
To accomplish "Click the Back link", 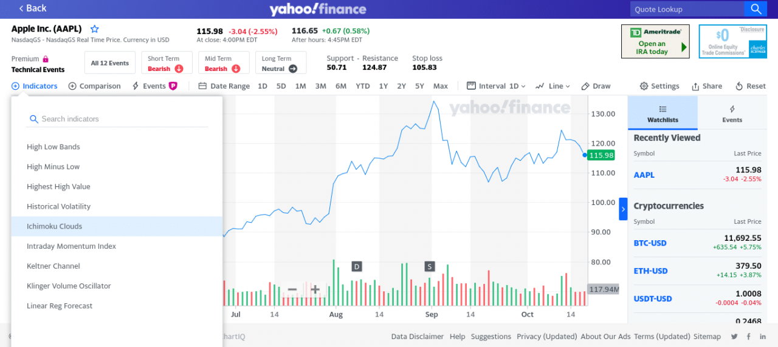I will pos(33,8).
